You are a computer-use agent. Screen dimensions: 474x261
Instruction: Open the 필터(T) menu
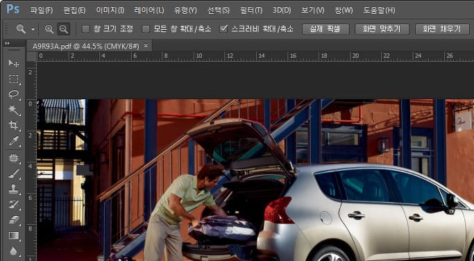(x=251, y=10)
